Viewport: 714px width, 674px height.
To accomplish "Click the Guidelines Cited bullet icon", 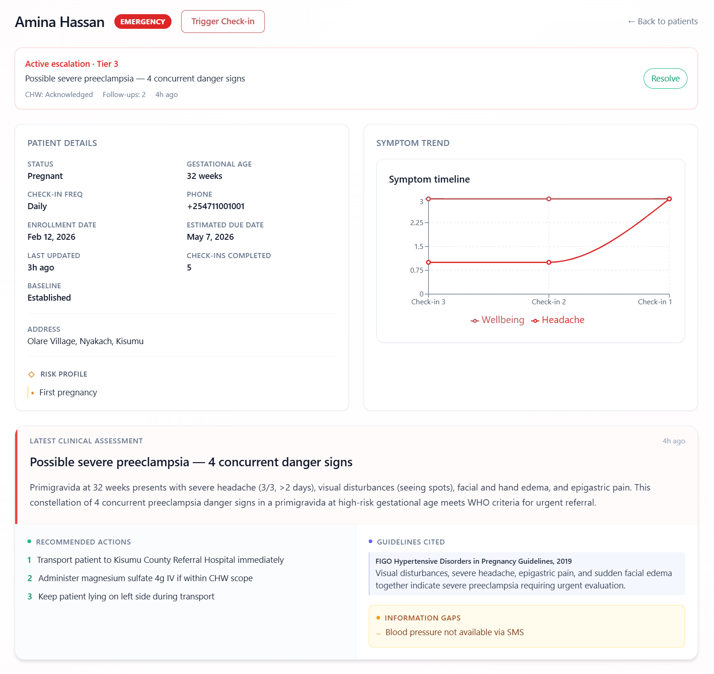I will 370,541.
